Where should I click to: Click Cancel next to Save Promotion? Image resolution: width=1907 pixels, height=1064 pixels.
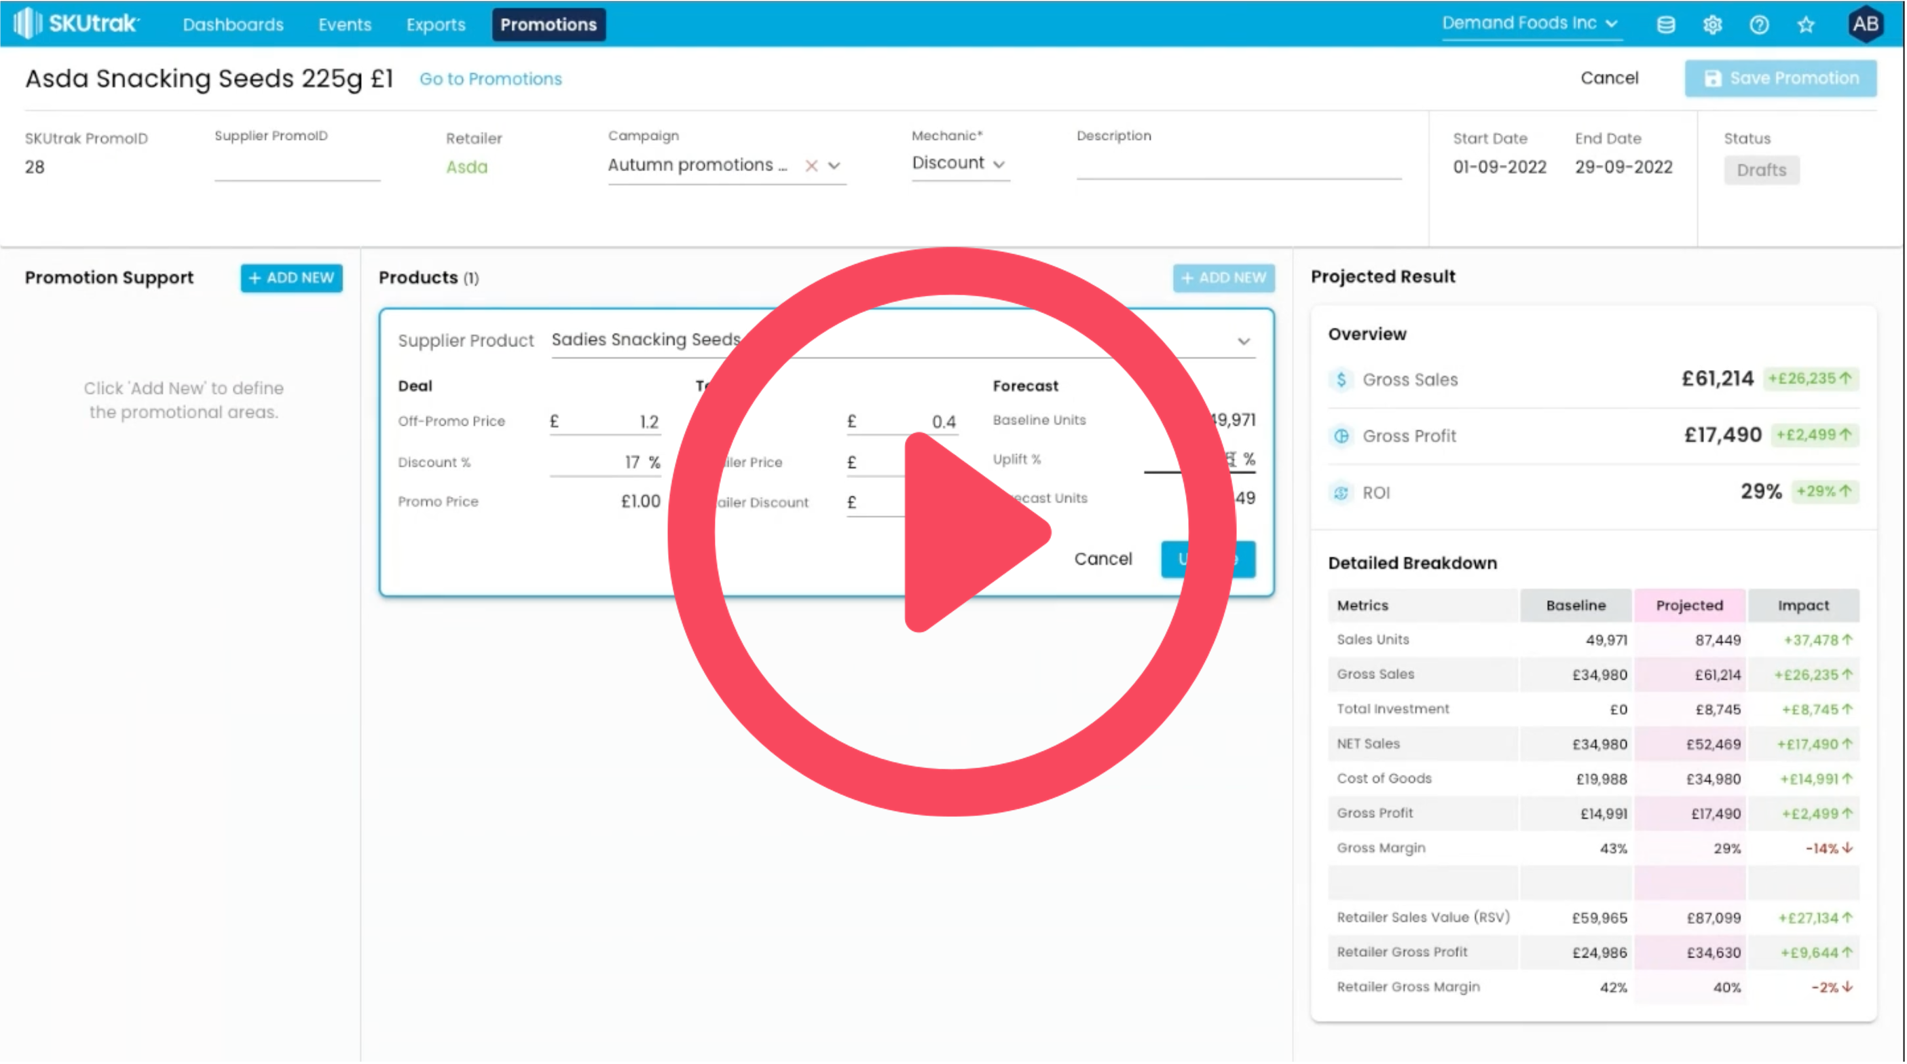pyautogui.click(x=1610, y=77)
